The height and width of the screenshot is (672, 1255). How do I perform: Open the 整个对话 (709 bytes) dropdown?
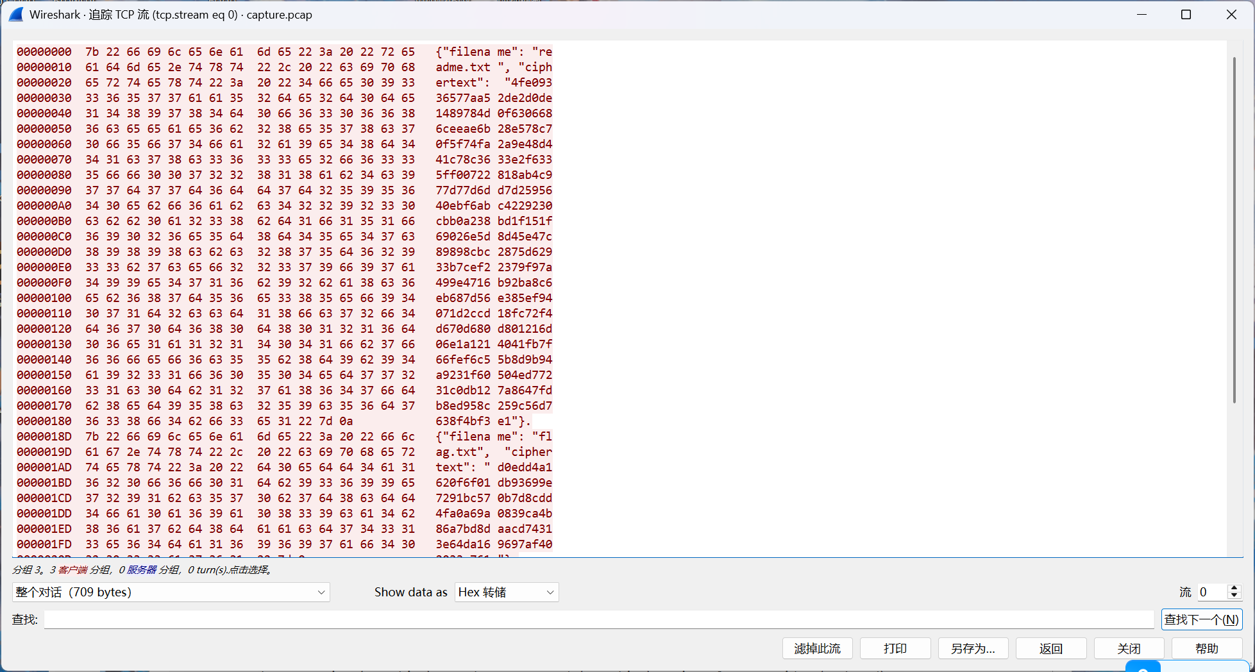coord(171,592)
